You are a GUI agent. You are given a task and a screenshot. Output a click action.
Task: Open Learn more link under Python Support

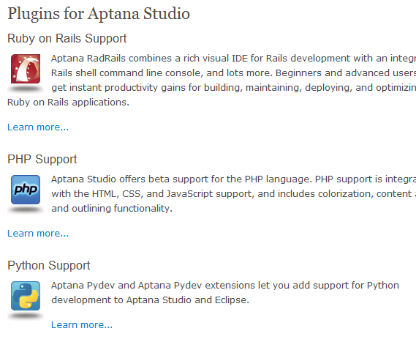click(82, 324)
